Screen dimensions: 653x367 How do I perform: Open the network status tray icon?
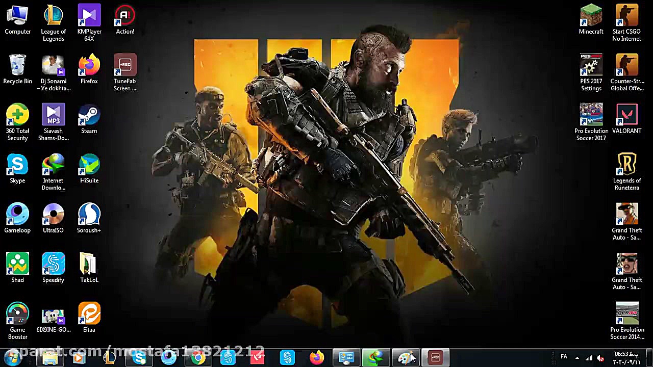point(589,358)
